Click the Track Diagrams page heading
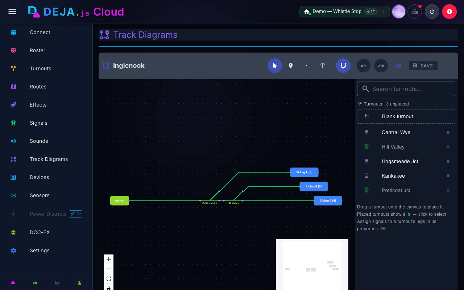This screenshot has height=290, width=464. tap(145, 35)
